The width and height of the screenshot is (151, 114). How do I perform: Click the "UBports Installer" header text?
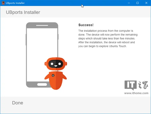(x=23, y=12)
